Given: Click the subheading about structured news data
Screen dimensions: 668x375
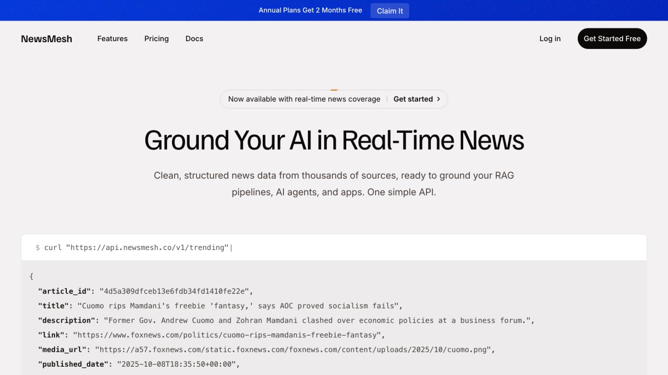Looking at the screenshot, I should click(x=334, y=184).
